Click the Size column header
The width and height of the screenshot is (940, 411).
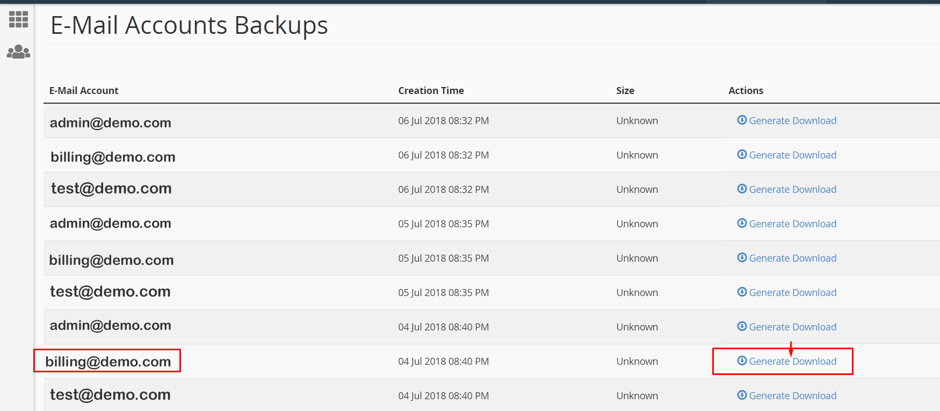pos(625,91)
